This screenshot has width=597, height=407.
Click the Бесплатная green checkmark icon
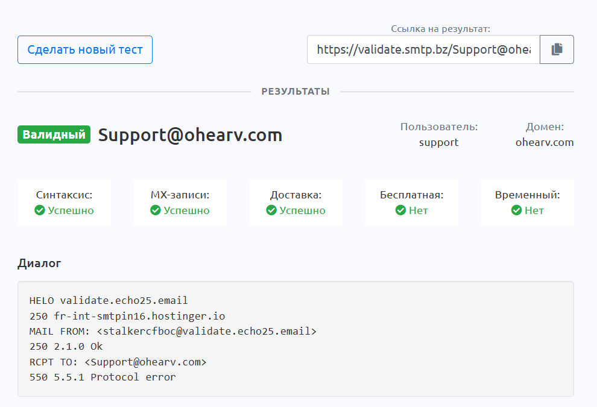pyautogui.click(x=400, y=210)
